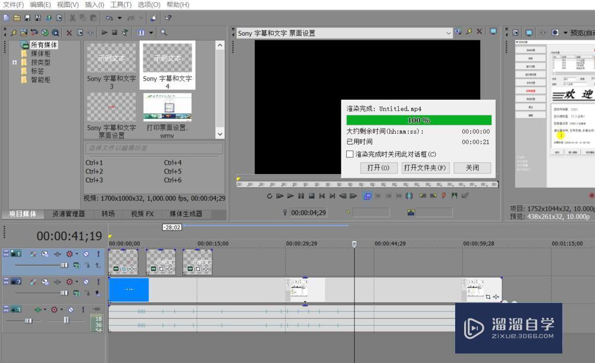Expand the Sony 字幕和文字 票面设置 preset dropdown
Image resolution: width=595 pixels, height=363 pixels.
448,33
